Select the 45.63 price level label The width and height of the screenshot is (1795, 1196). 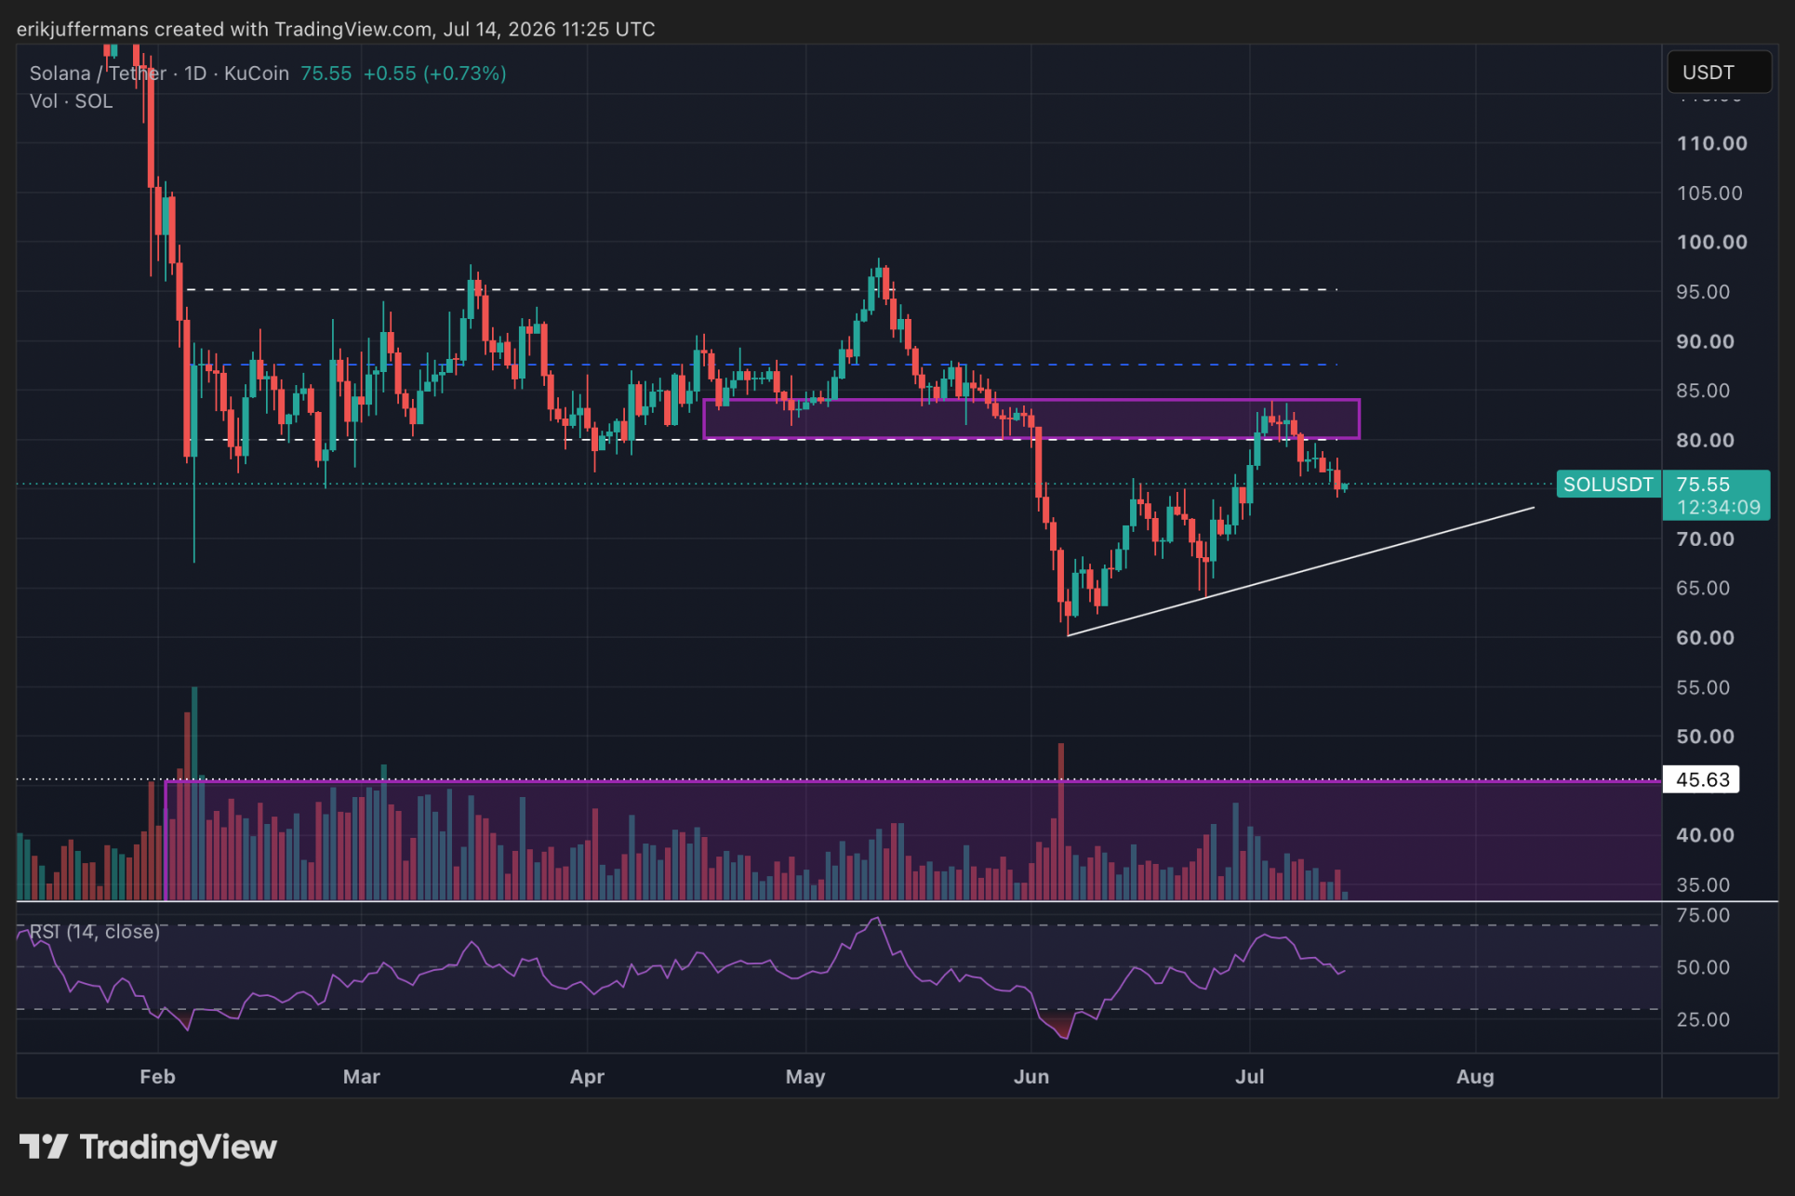tap(1701, 779)
